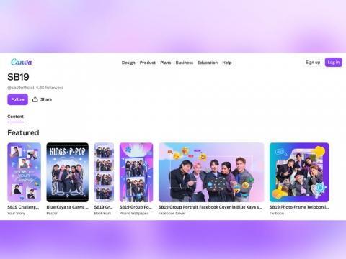
Task: Click the SB19 Group Portrait Facebook Cover title
Action: click(210, 207)
